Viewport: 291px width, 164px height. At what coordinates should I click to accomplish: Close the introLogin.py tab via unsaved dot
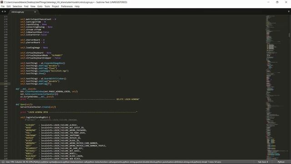(35, 12)
